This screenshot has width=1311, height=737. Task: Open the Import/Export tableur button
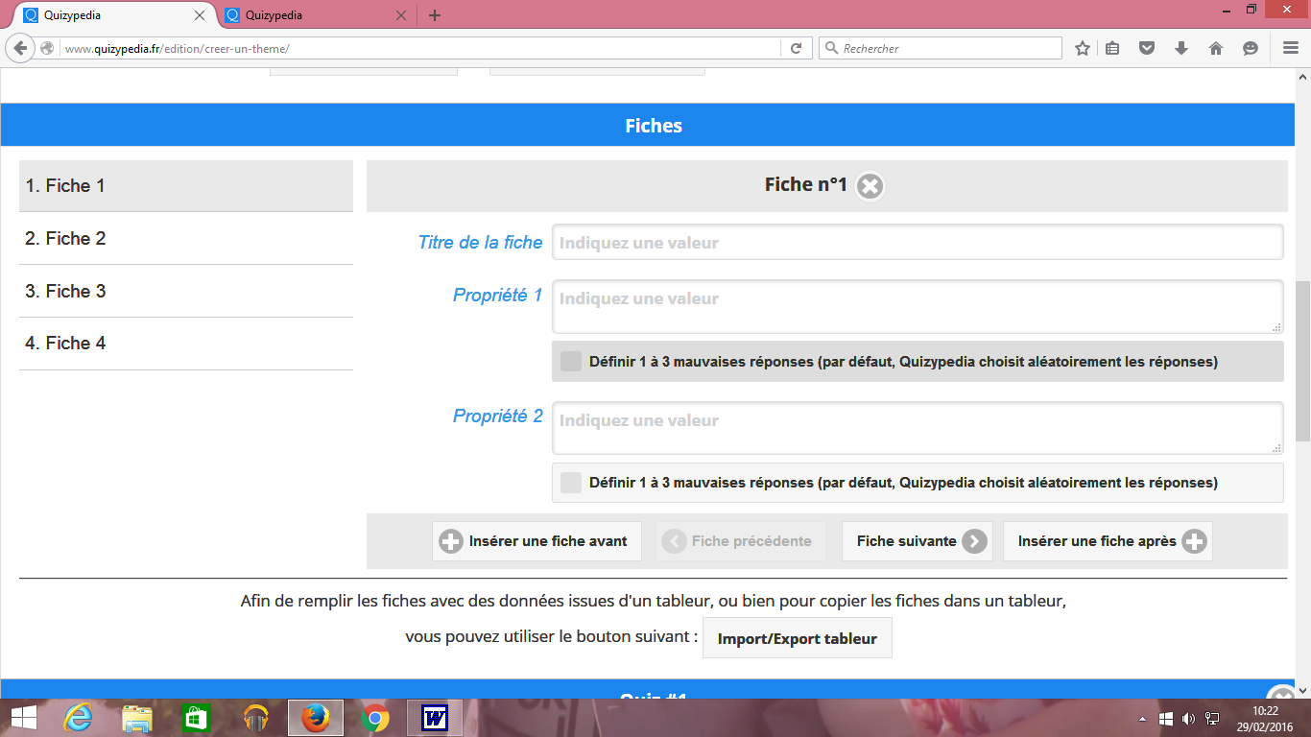coord(797,638)
